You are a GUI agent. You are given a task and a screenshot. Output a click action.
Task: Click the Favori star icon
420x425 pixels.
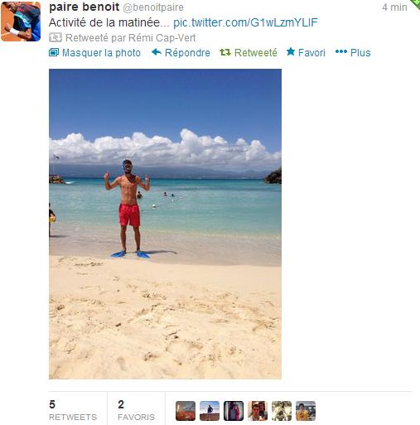point(291,51)
